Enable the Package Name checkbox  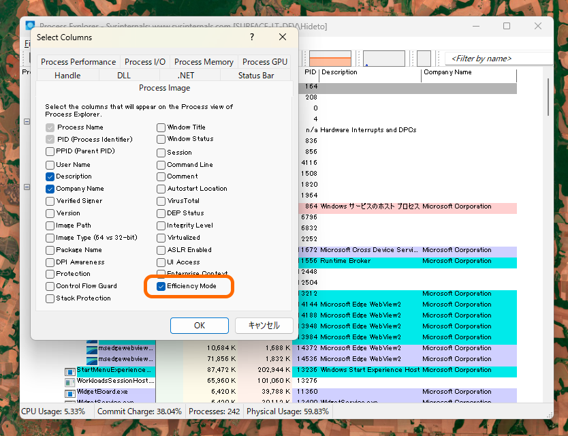click(50, 251)
